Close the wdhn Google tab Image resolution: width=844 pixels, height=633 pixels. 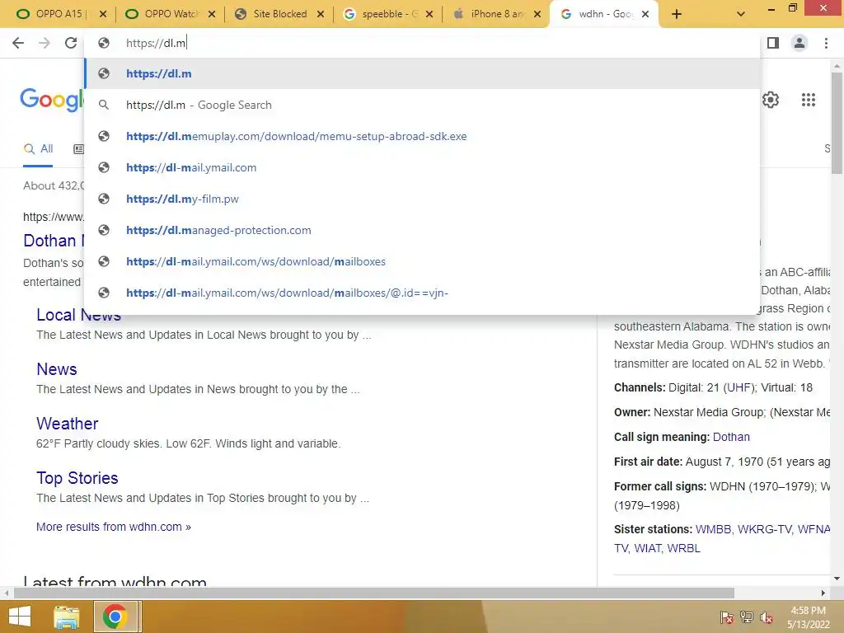[645, 14]
